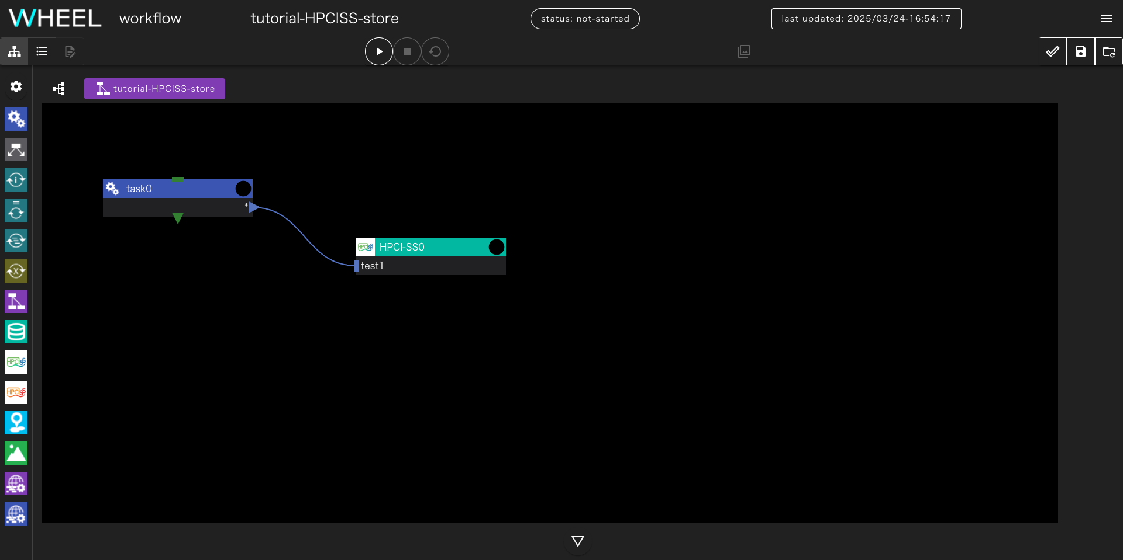The height and width of the screenshot is (560, 1123).
Task: Choose the green Viewer image icon
Action: point(16,453)
